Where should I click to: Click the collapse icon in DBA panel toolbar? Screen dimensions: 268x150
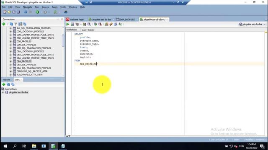click(x=13, y=84)
